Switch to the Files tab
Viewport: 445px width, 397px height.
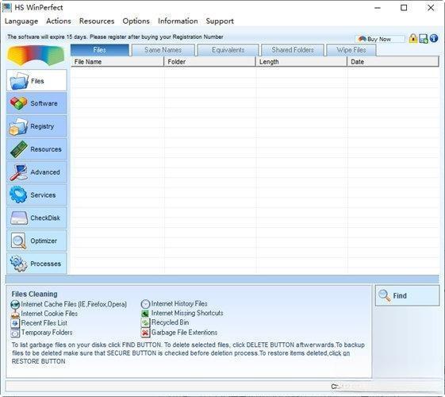coord(100,50)
